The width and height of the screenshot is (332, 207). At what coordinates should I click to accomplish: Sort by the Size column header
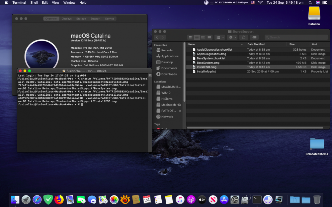point(298,44)
